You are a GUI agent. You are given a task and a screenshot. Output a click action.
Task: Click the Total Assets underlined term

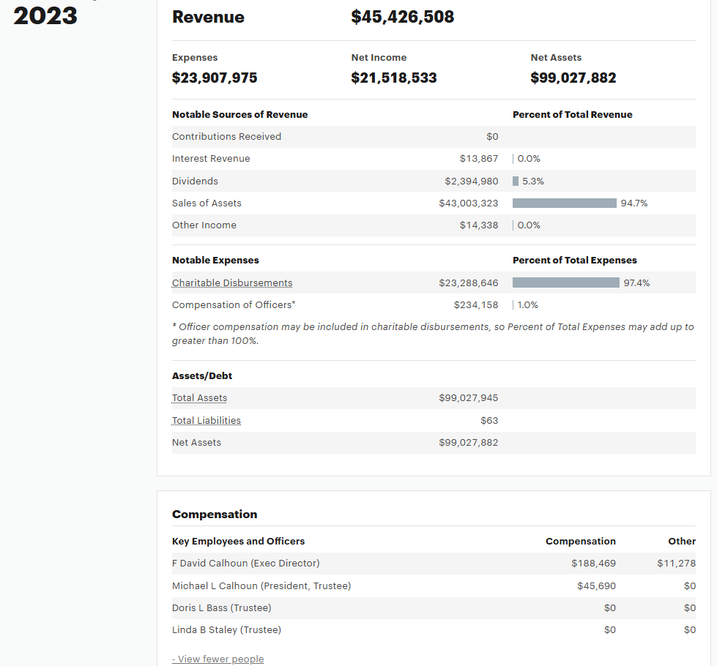pyautogui.click(x=199, y=397)
